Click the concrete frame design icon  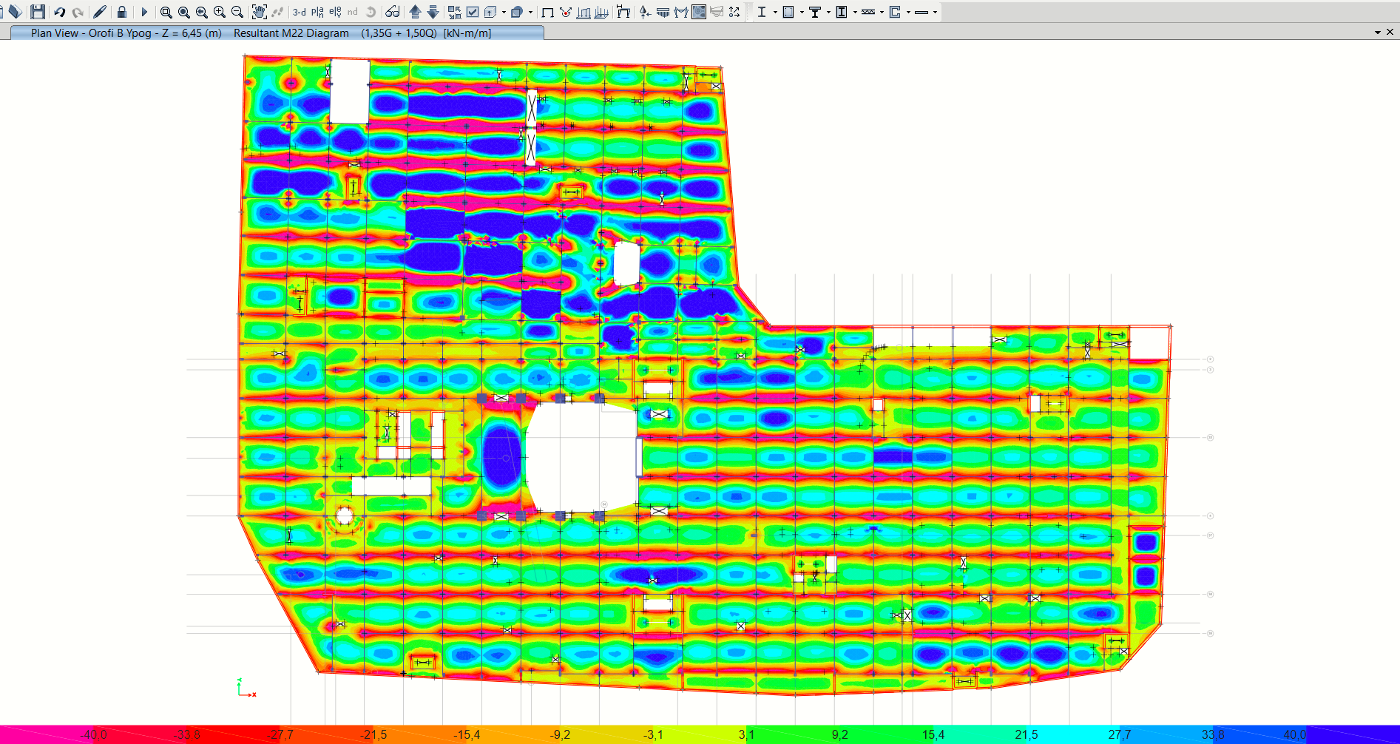click(788, 12)
